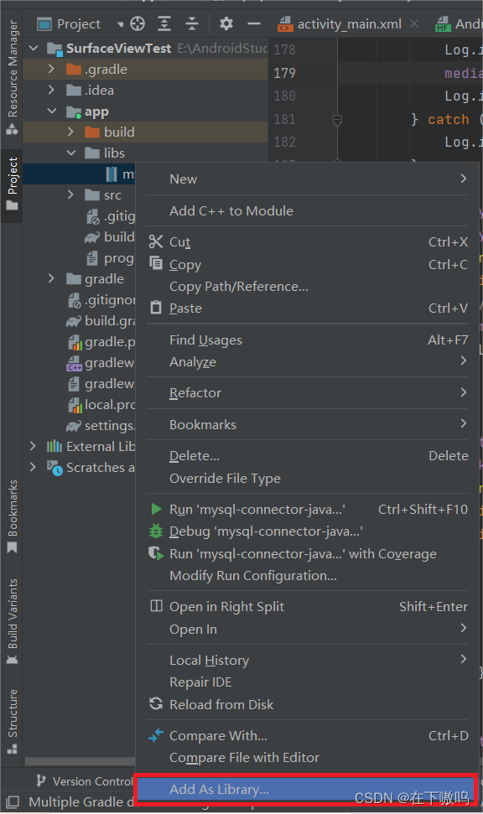Open Refactor submenu
The height and width of the screenshot is (814, 483).
[308, 393]
